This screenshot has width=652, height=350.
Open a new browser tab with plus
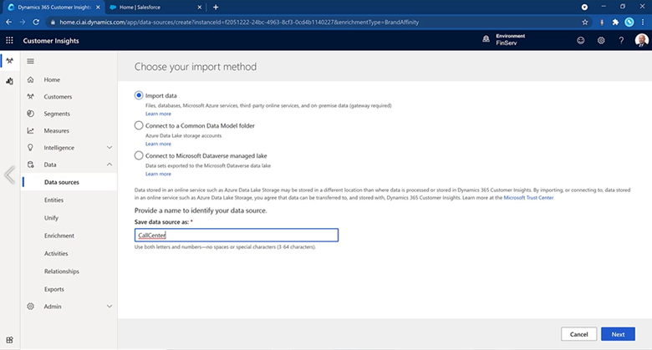pyautogui.click(x=216, y=7)
